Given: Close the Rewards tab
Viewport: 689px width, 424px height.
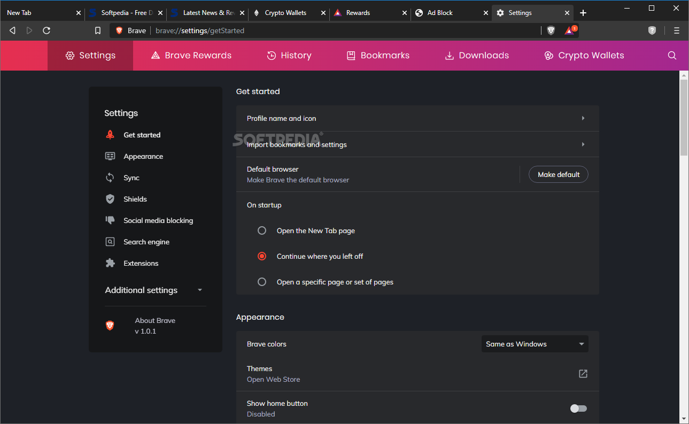Looking at the screenshot, I should coord(404,12).
